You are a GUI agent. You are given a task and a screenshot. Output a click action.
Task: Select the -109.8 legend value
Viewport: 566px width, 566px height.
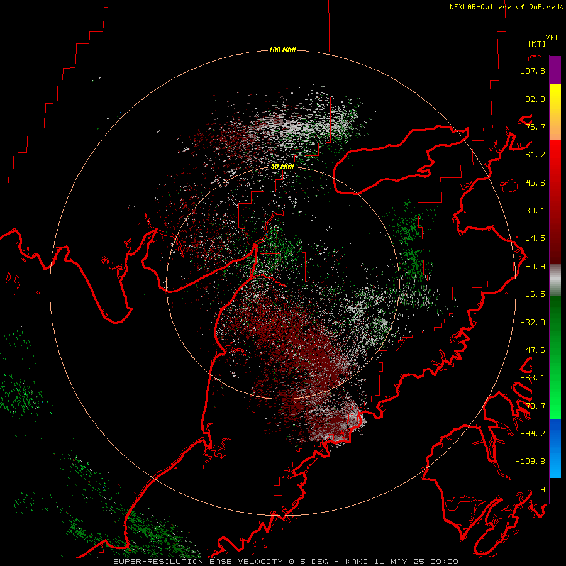(x=530, y=462)
